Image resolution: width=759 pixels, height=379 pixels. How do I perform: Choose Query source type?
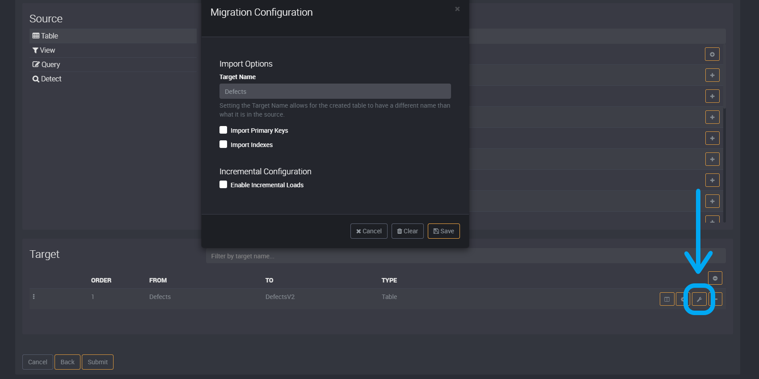point(113,64)
